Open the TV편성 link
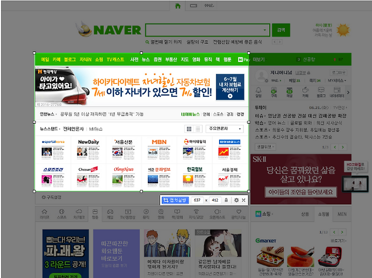372x278 pixels. 340,108
